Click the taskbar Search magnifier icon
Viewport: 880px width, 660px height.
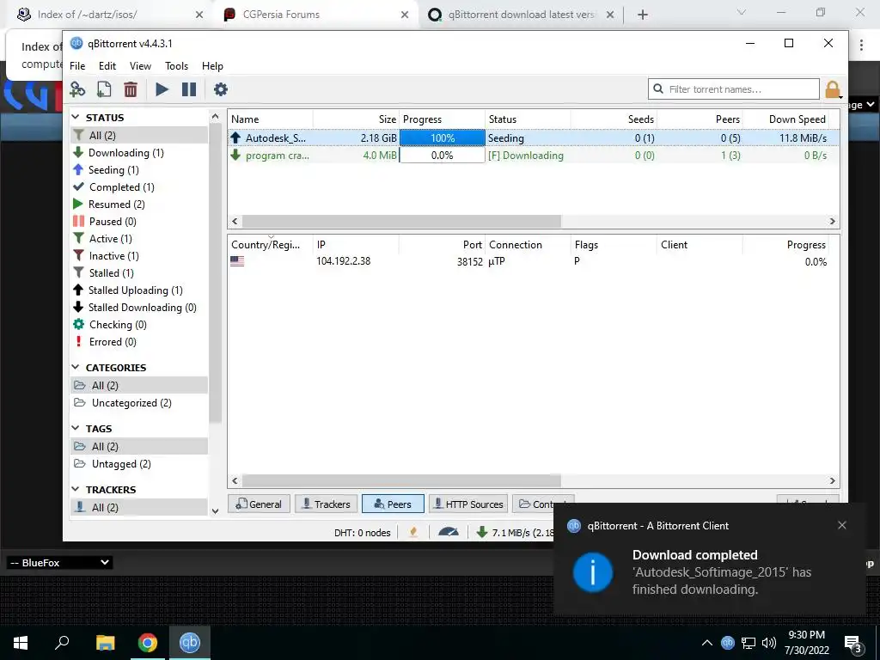click(62, 642)
